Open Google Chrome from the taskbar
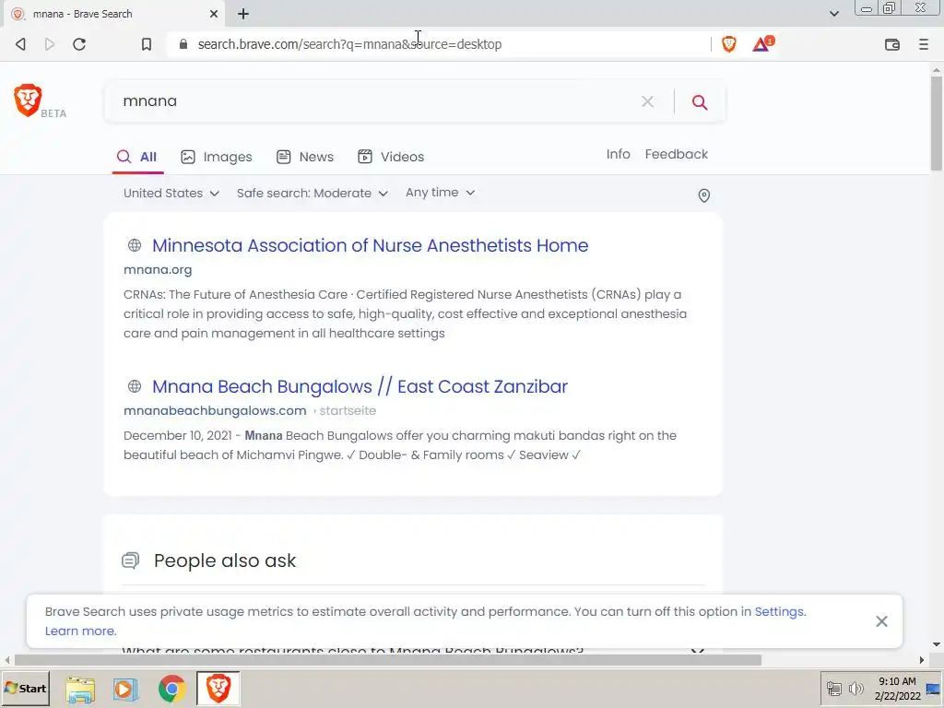This screenshot has width=944, height=708. 171,689
